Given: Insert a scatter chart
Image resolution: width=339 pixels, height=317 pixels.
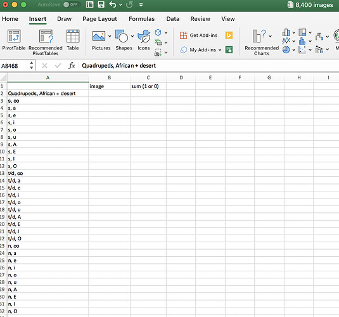Looking at the screenshot, I should (302, 49).
